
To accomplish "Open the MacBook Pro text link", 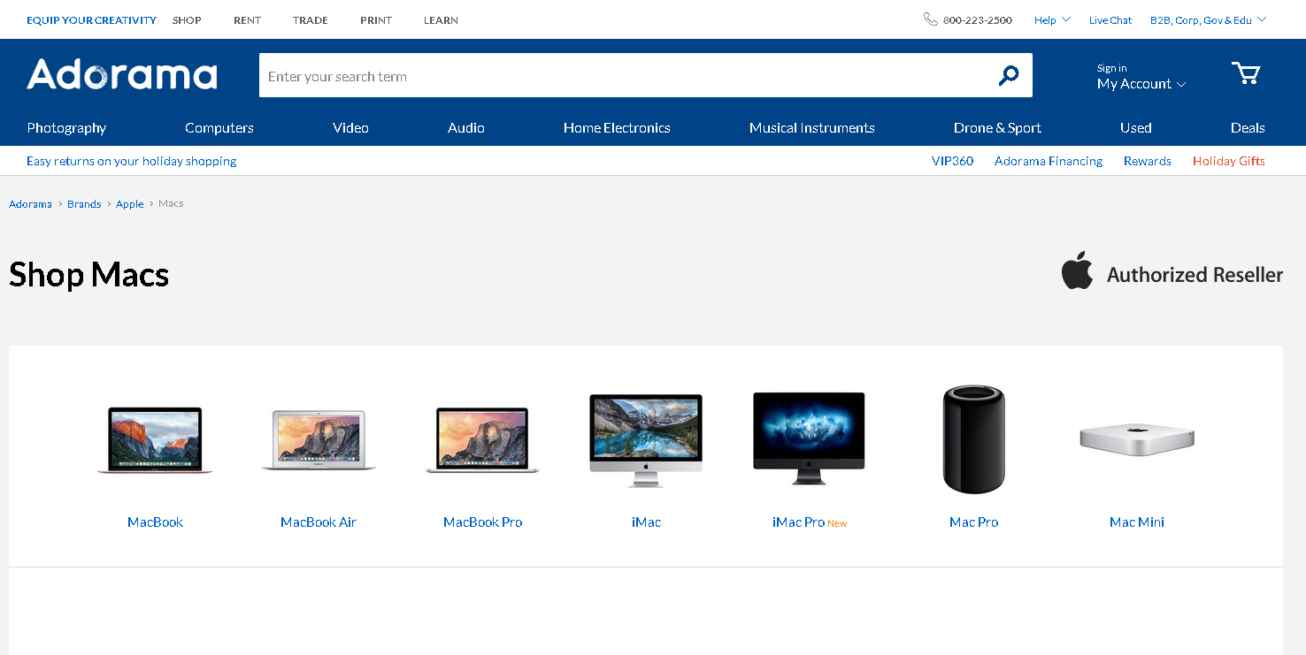I will pyautogui.click(x=482, y=522).
